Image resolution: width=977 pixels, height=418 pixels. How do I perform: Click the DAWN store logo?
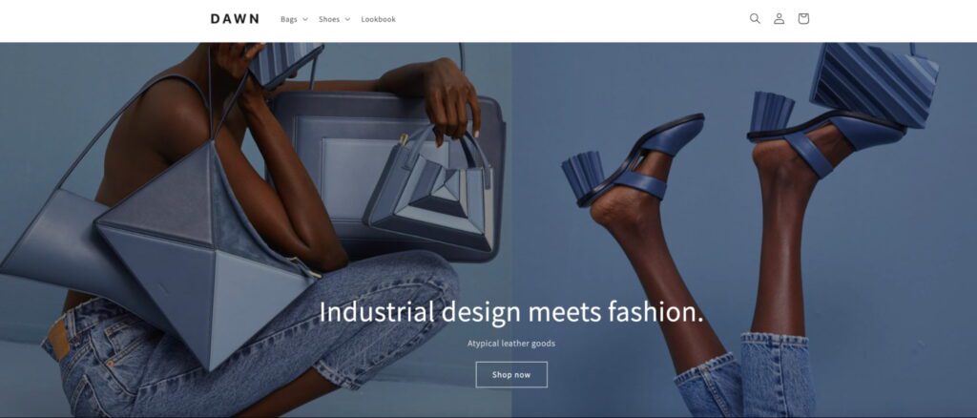click(235, 19)
